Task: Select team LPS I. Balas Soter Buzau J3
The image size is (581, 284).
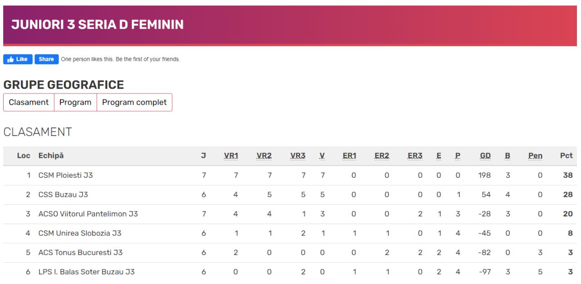Action: pos(86,272)
